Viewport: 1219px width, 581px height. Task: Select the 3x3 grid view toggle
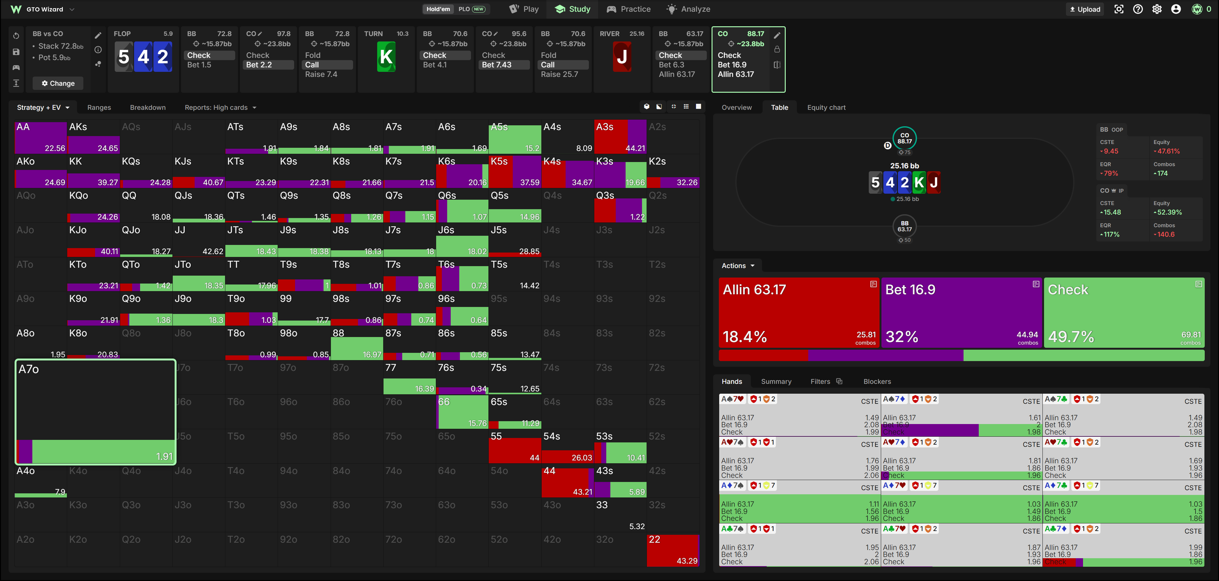point(686,107)
